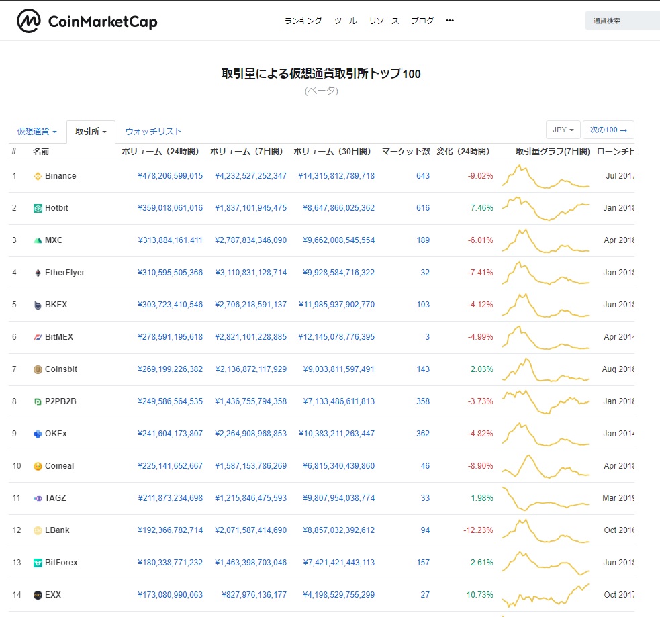The height and width of the screenshot is (617, 660).
Task: Click the Coinsbit exchange icon
Action: [x=38, y=369]
